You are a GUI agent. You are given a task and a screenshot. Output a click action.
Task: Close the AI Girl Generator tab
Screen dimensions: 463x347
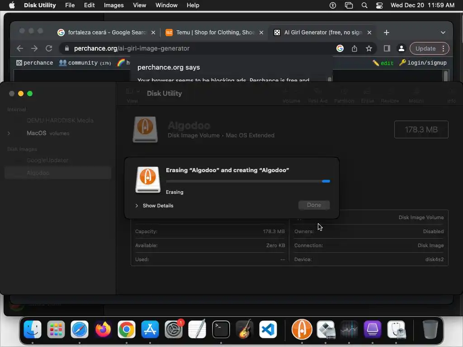[369, 33]
